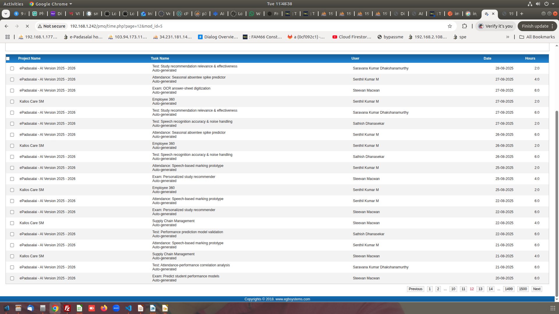Open Visual Studio Code from the dock

coord(128,308)
